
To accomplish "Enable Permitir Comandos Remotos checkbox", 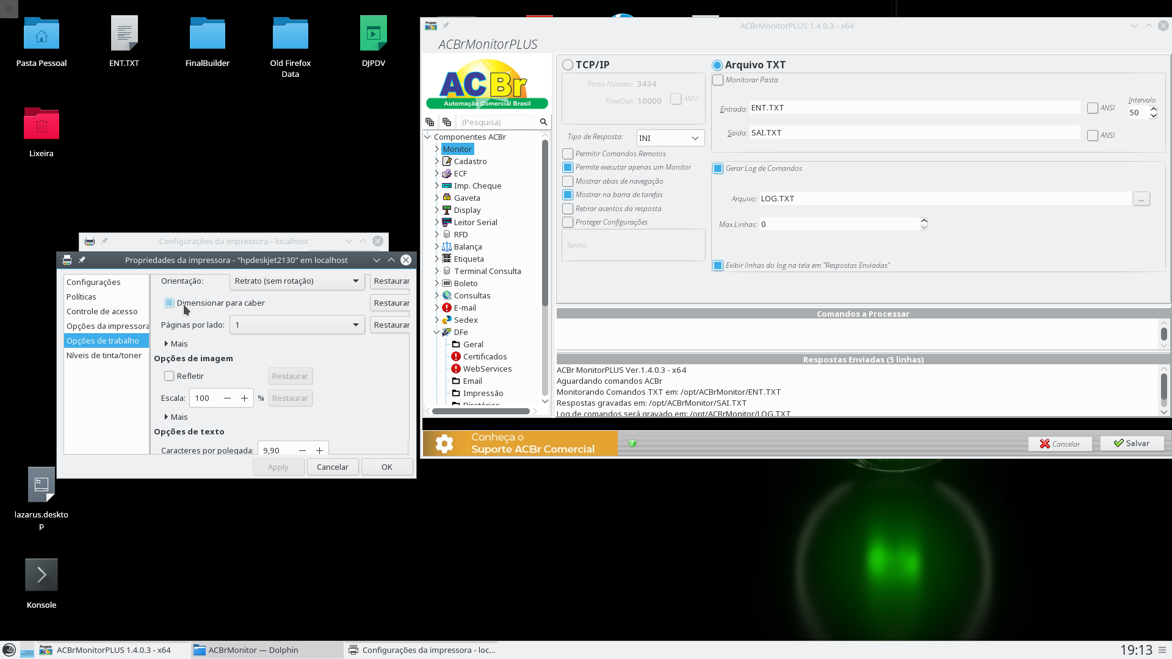I will pyautogui.click(x=568, y=154).
